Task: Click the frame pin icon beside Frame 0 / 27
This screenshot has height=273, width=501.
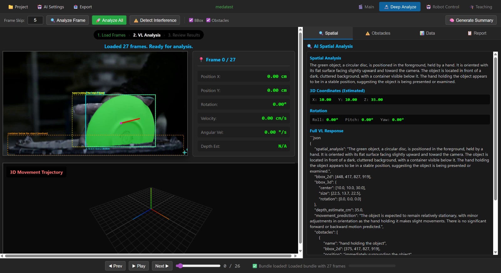Action: coord(201,59)
